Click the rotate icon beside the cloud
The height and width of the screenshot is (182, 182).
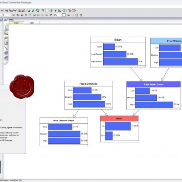(69, 11)
